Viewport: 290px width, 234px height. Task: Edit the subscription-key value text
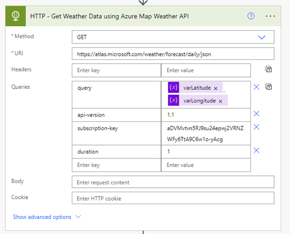click(x=206, y=133)
